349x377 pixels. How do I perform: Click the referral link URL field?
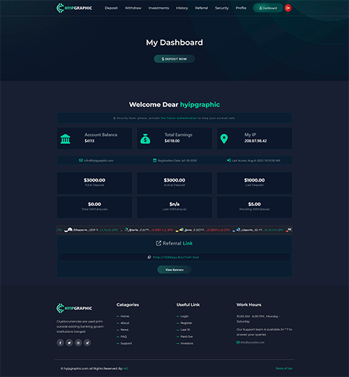[x=174, y=257]
